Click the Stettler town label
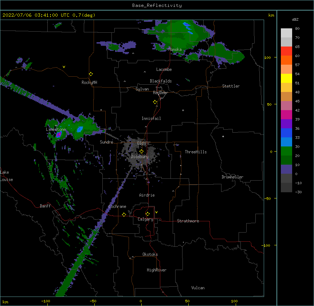This screenshot has height=306, width=314. [x=231, y=86]
